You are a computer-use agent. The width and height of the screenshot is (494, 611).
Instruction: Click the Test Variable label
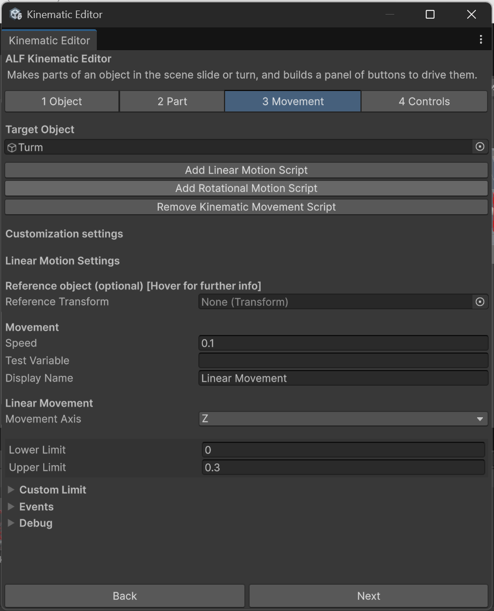click(37, 361)
